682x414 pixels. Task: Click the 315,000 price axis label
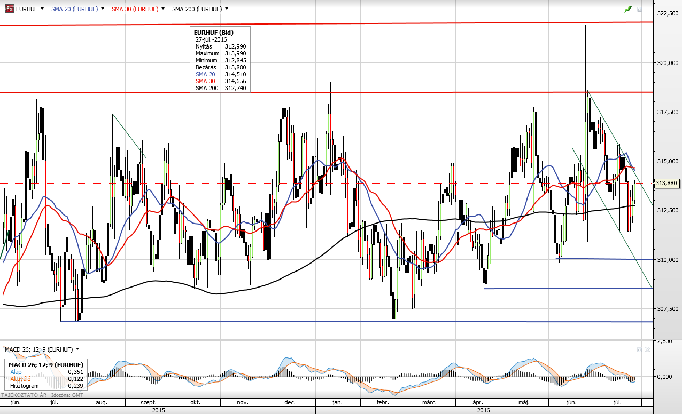(x=668, y=161)
